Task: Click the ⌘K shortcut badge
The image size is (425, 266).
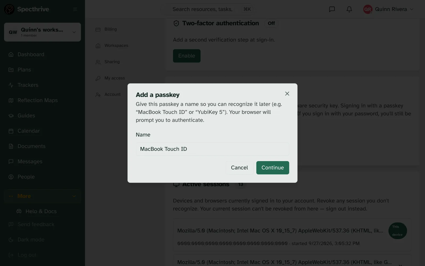Action: tap(247, 9)
